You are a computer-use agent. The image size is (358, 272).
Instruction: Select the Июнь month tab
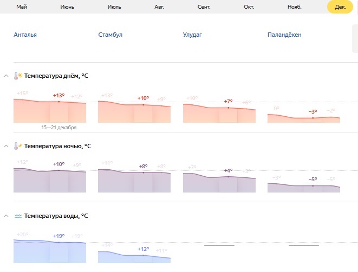pyautogui.click(x=67, y=7)
